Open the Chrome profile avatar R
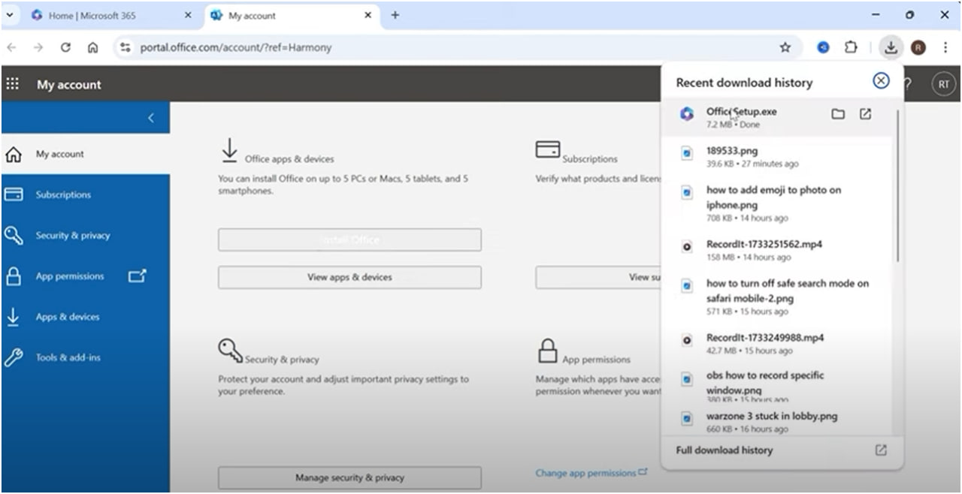The image size is (962, 494). [x=918, y=47]
